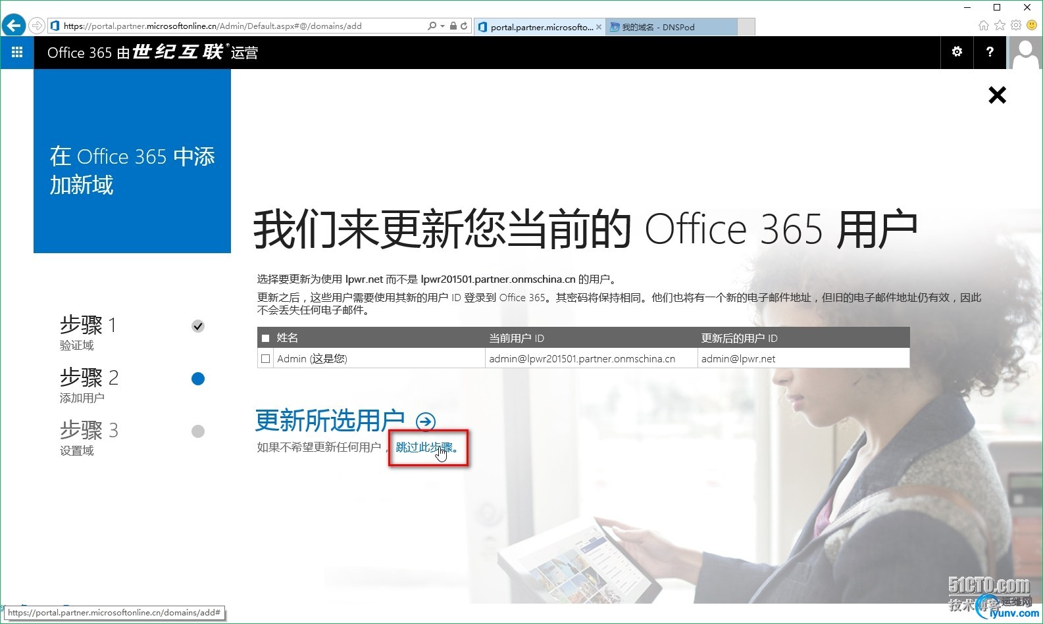
Task: Open the address bar dropdown arrow
Action: pyautogui.click(x=442, y=26)
